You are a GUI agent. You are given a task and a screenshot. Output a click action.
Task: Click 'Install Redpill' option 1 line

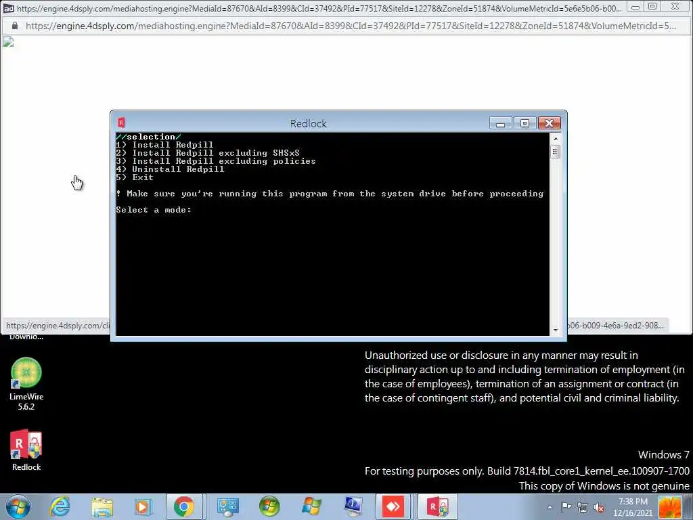click(165, 145)
